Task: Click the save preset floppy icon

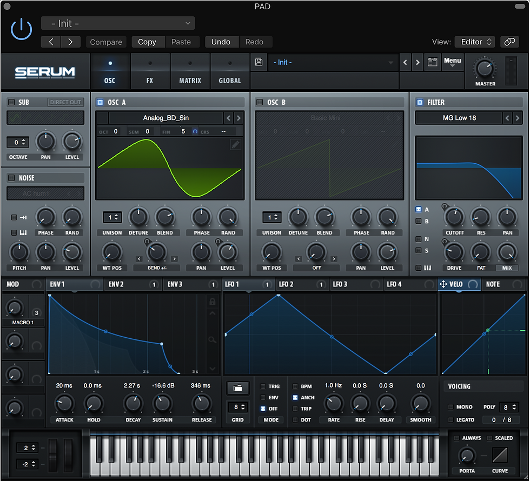Action: coord(259,62)
